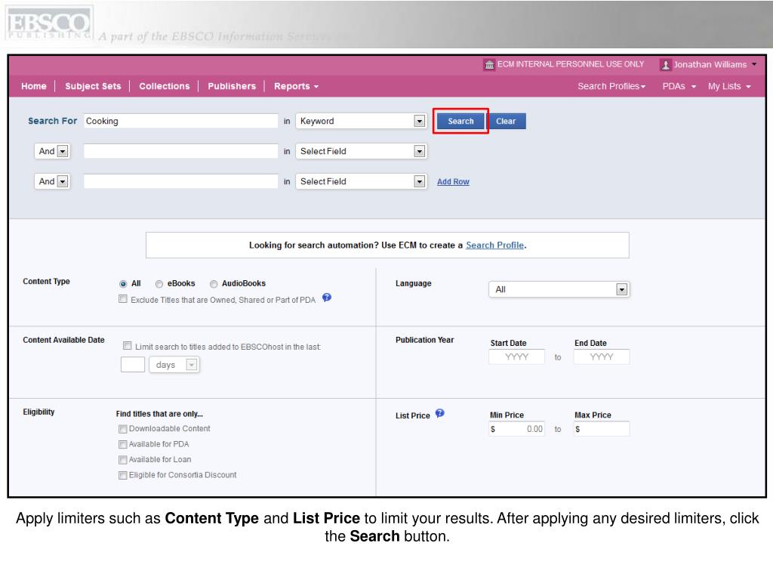
Task: Expand the Search Profiles menu
Action: 611,86
